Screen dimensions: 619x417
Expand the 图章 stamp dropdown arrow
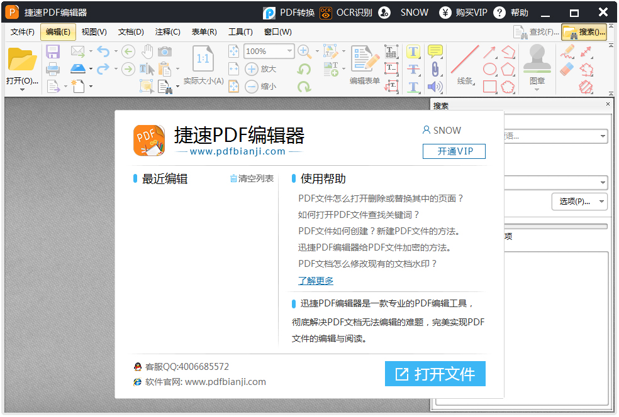pyautogui.click(x=537, y=90)
